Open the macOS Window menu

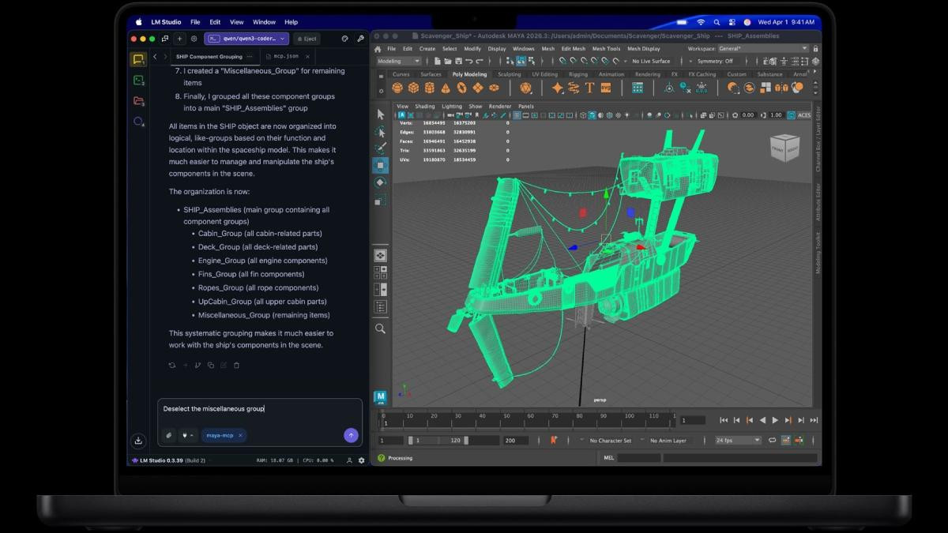(x=264, y=22)
